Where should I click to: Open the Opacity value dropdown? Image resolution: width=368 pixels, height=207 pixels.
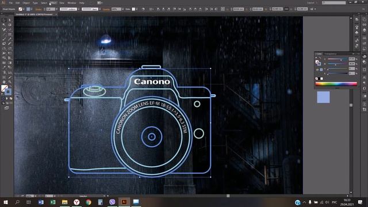point(122,9)
